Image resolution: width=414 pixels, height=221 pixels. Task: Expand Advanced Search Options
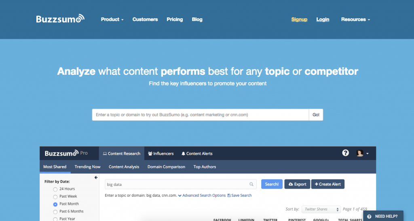202,196
